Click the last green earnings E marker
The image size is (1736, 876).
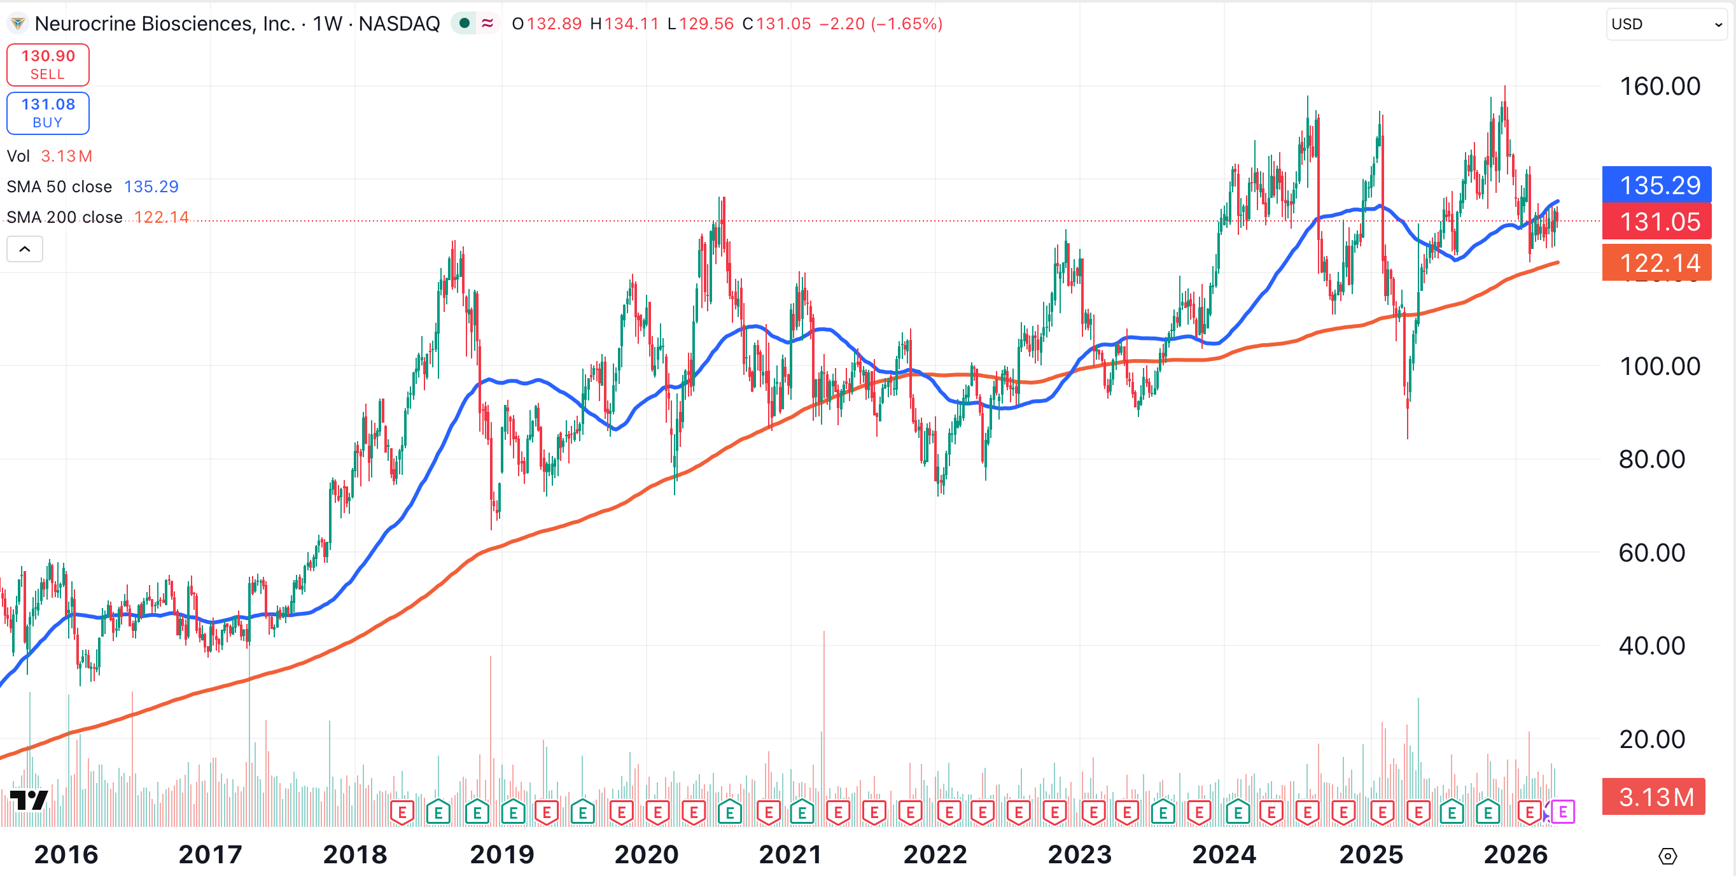(1487, 812)
